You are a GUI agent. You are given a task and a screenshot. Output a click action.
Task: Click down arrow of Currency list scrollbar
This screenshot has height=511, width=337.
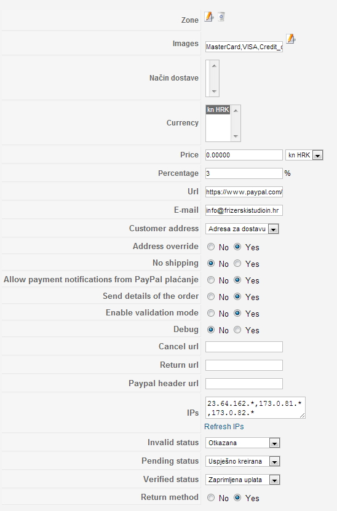tap(236, 137)
